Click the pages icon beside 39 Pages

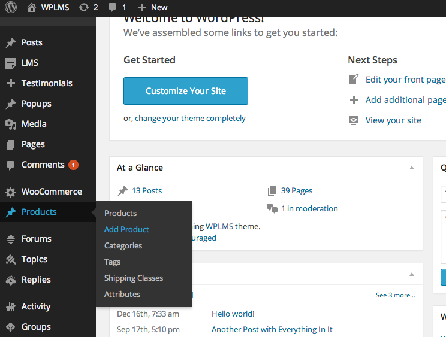click(272, 191)
